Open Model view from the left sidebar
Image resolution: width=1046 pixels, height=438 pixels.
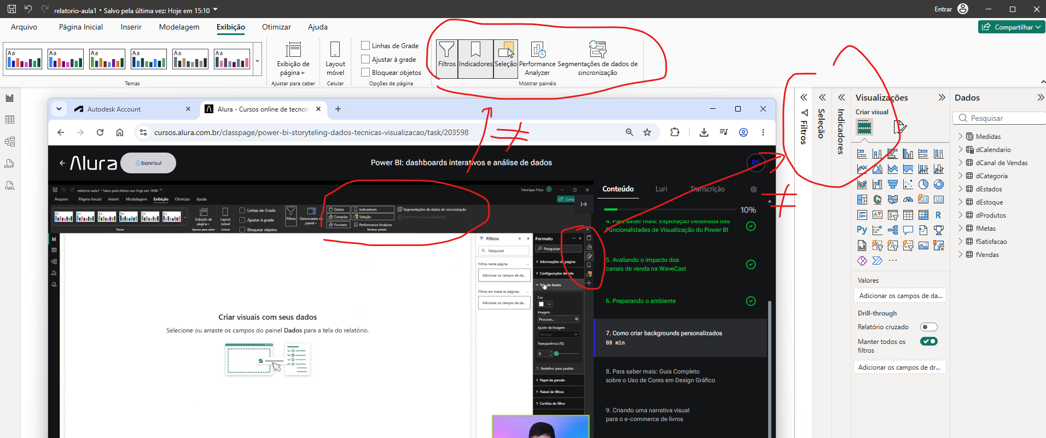pyautogui.click(x=10, y=142)
